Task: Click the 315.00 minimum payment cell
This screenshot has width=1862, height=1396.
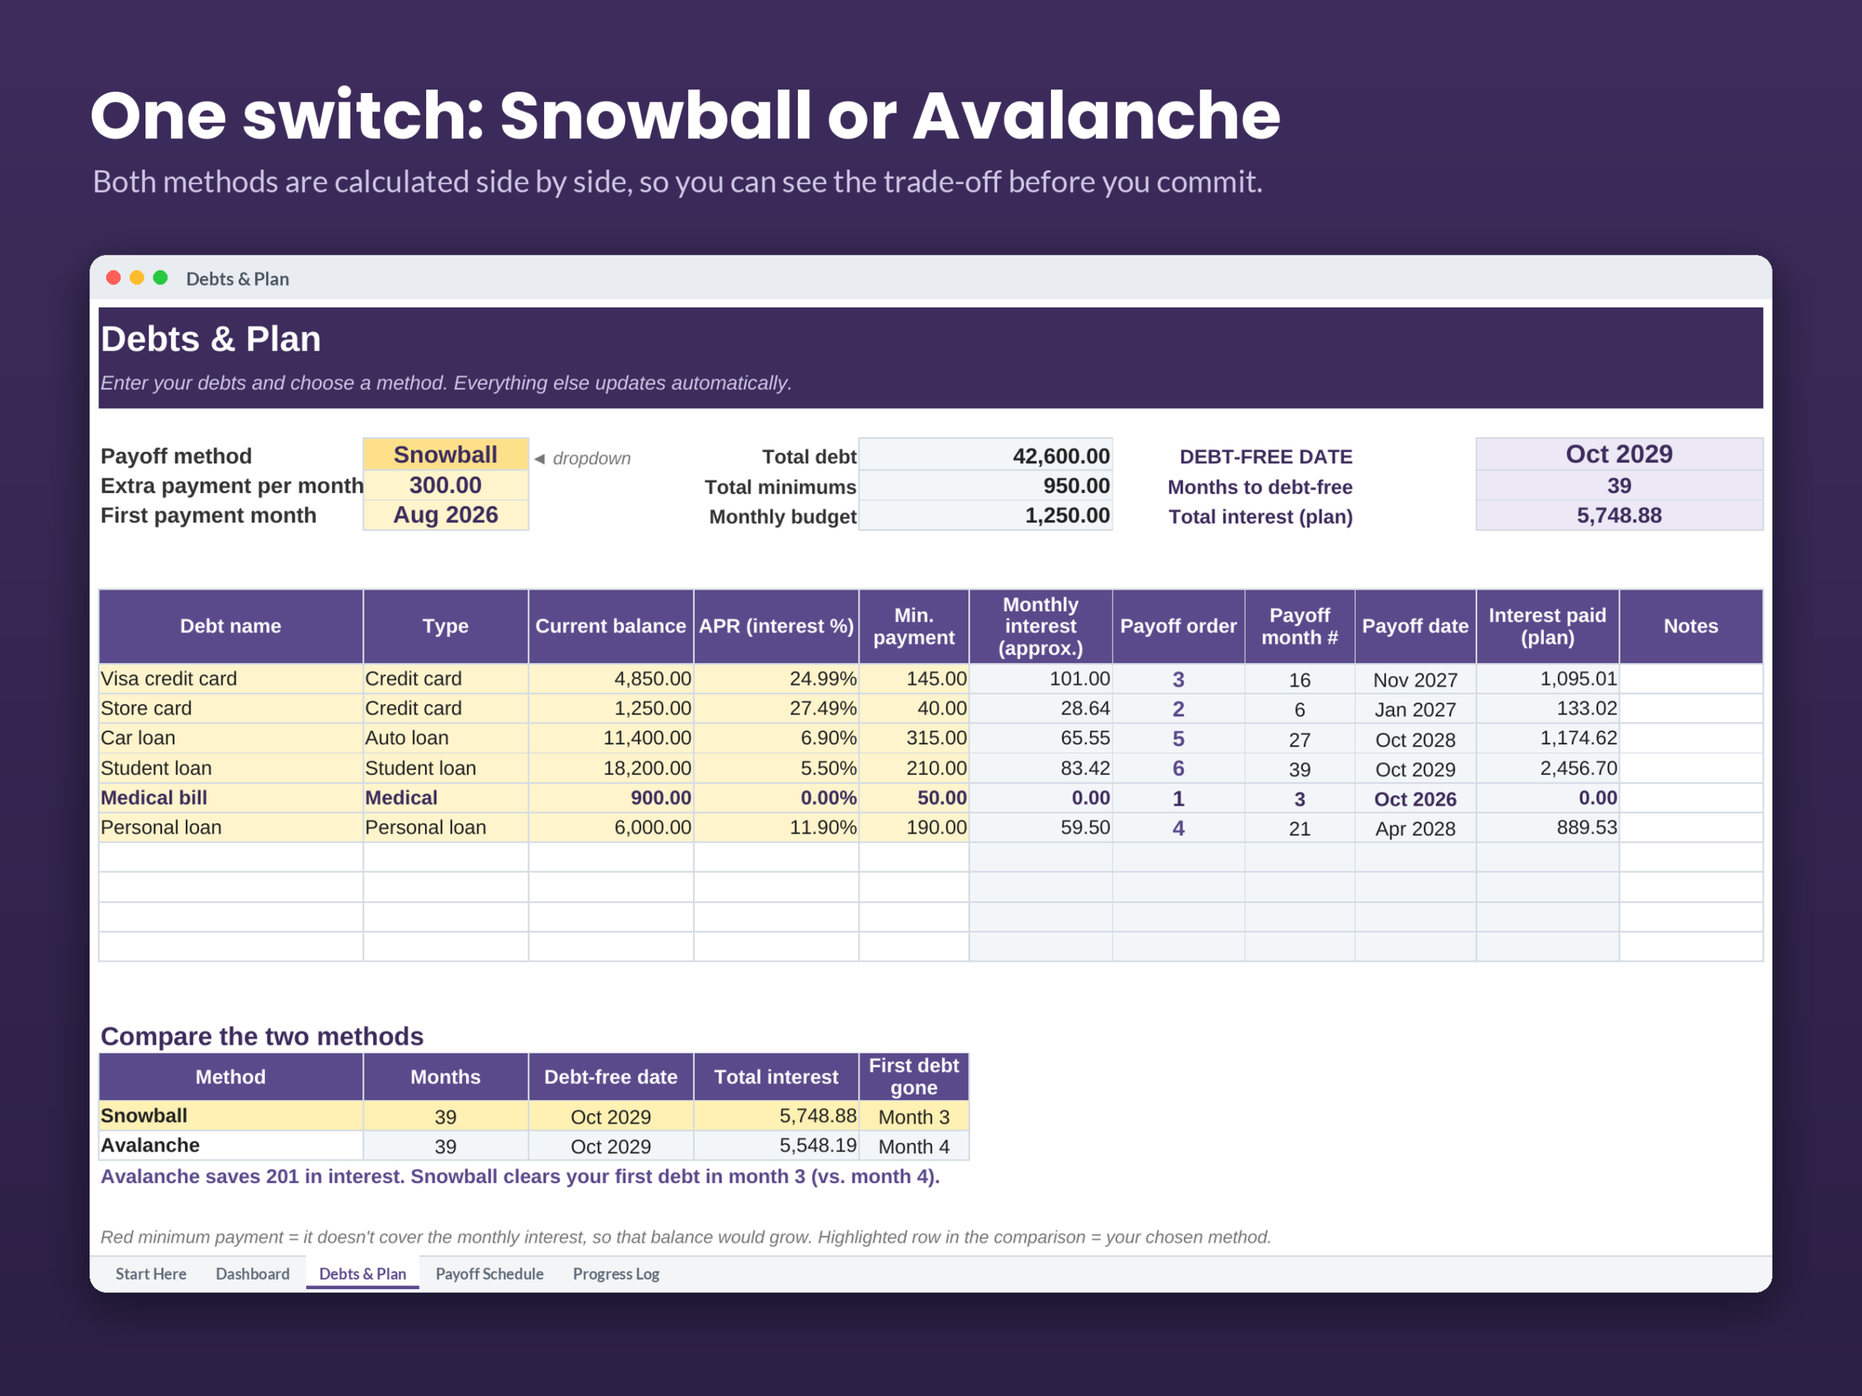Action: 914,738
